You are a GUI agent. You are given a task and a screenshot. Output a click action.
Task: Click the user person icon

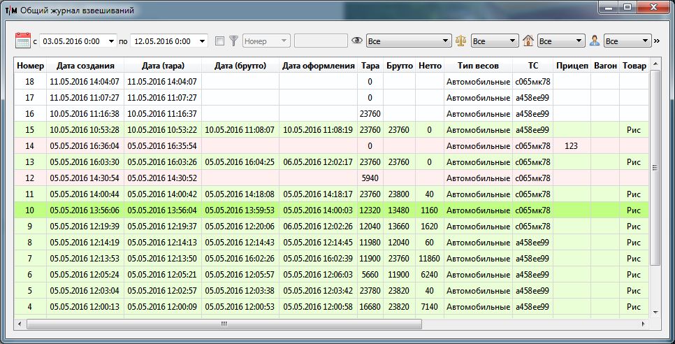pos(595,41)
